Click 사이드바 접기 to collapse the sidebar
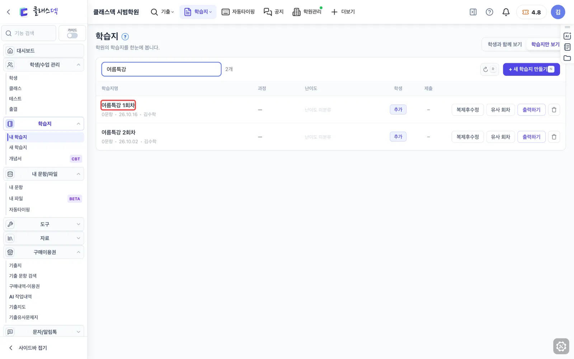The width and height of the screenshot is (574, 359). [x=28, y=348]
